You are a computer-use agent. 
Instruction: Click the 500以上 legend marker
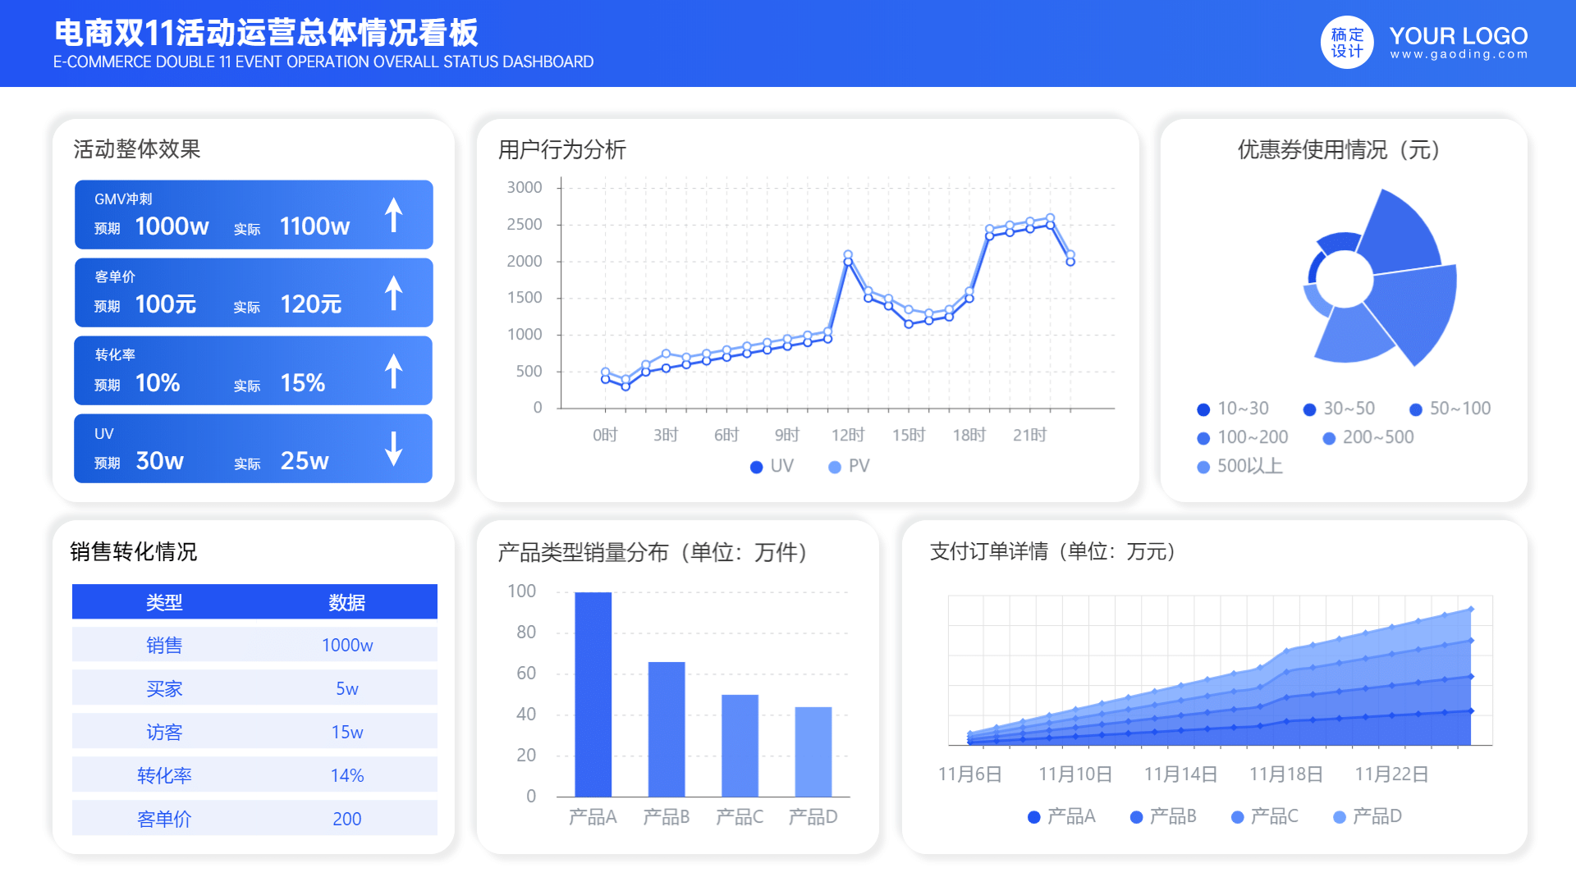(1203, 467)
